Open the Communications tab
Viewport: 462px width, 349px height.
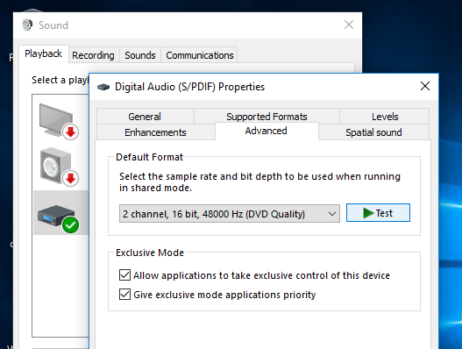pos(200,55)
